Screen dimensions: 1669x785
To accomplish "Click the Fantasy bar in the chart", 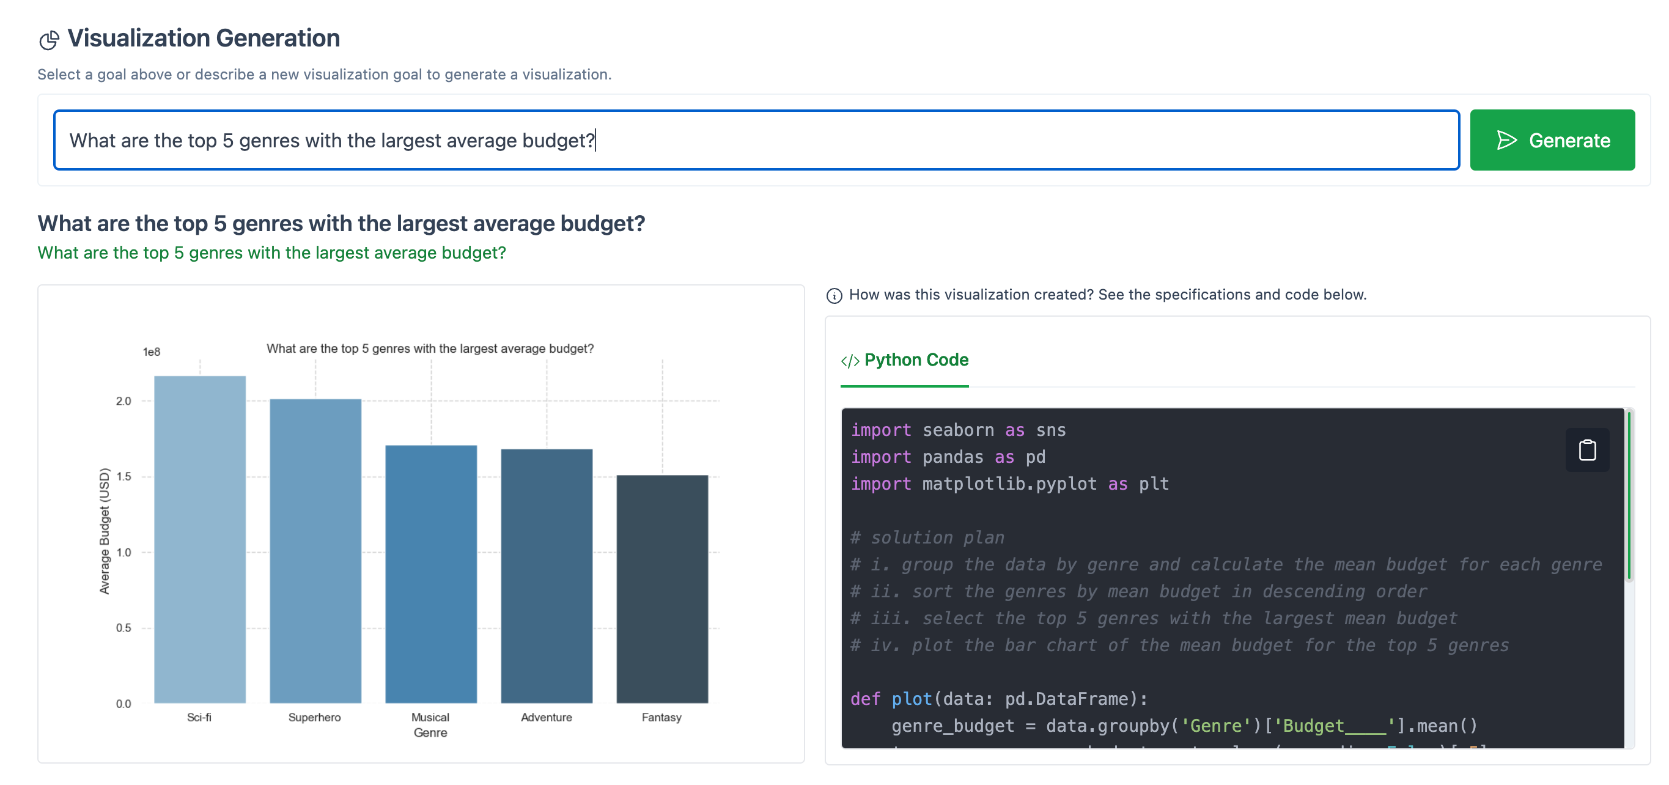I will pos(661,589).
